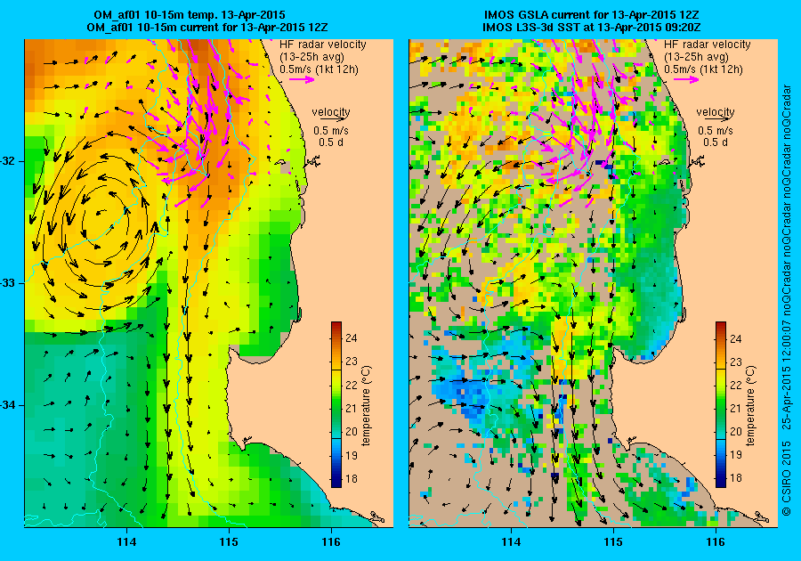The width and height of the screenshot is (801, 561).
Task: Click 'IMOS GSLA current for 13-Apr-2015 12Z' title
Action: (x=591, y=15)
